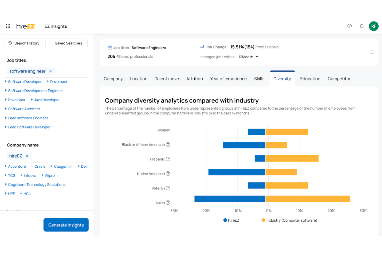Open the RF user avatar menu

[373, 26]
